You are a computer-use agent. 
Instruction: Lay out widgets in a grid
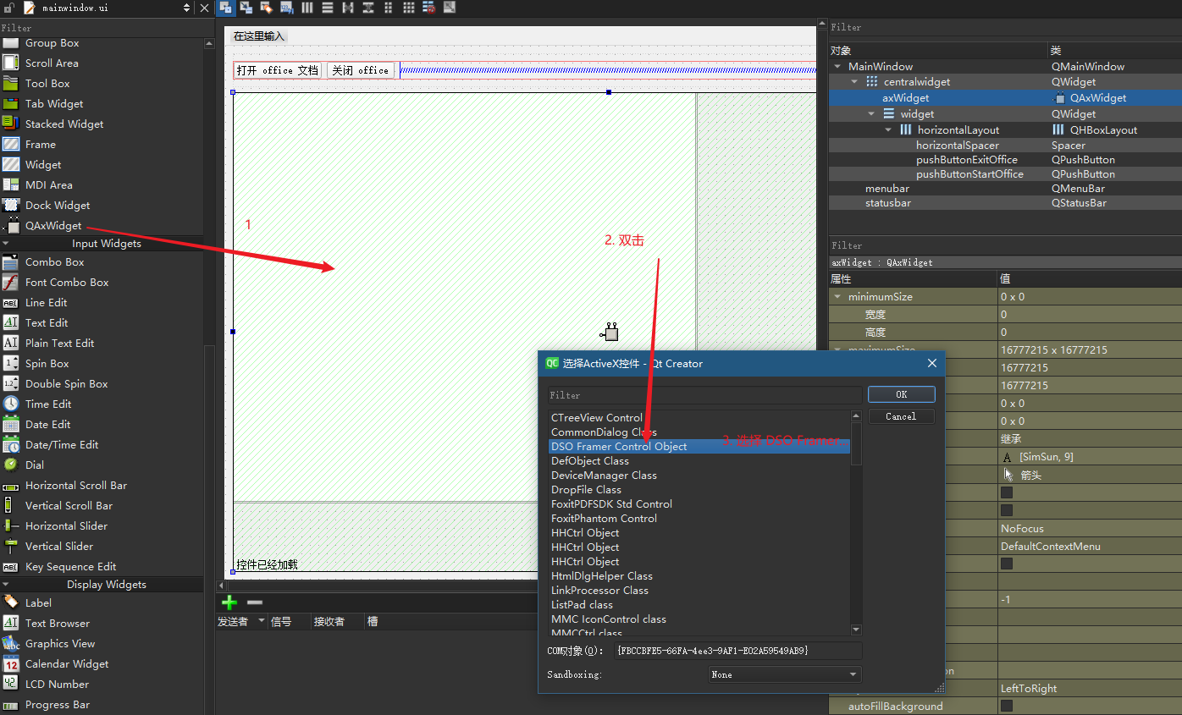408,7
